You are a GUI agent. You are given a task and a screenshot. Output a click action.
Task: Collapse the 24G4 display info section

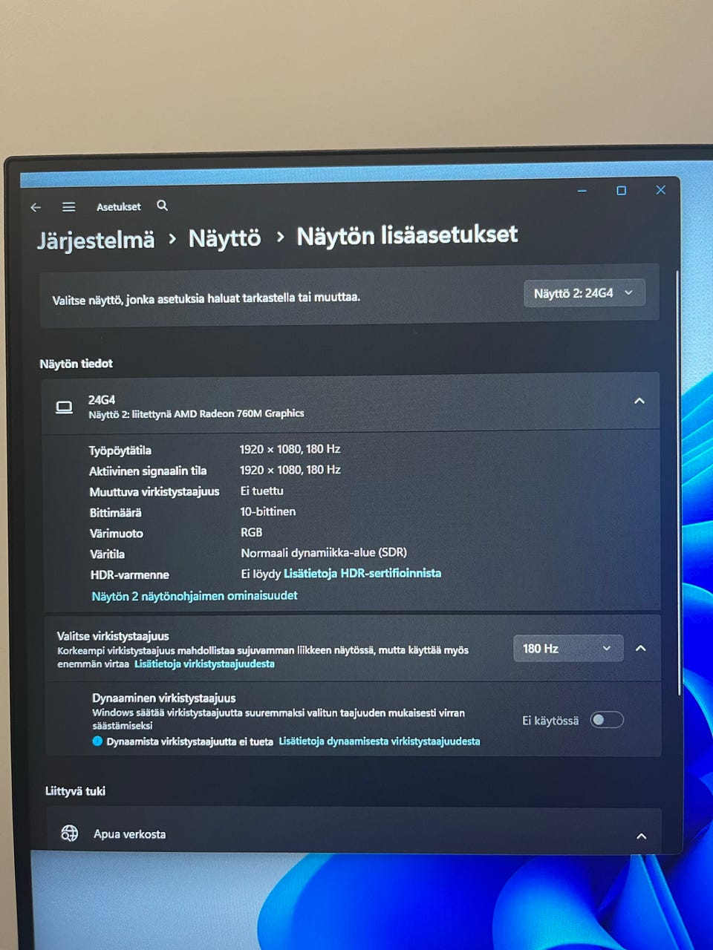point(639,401)
